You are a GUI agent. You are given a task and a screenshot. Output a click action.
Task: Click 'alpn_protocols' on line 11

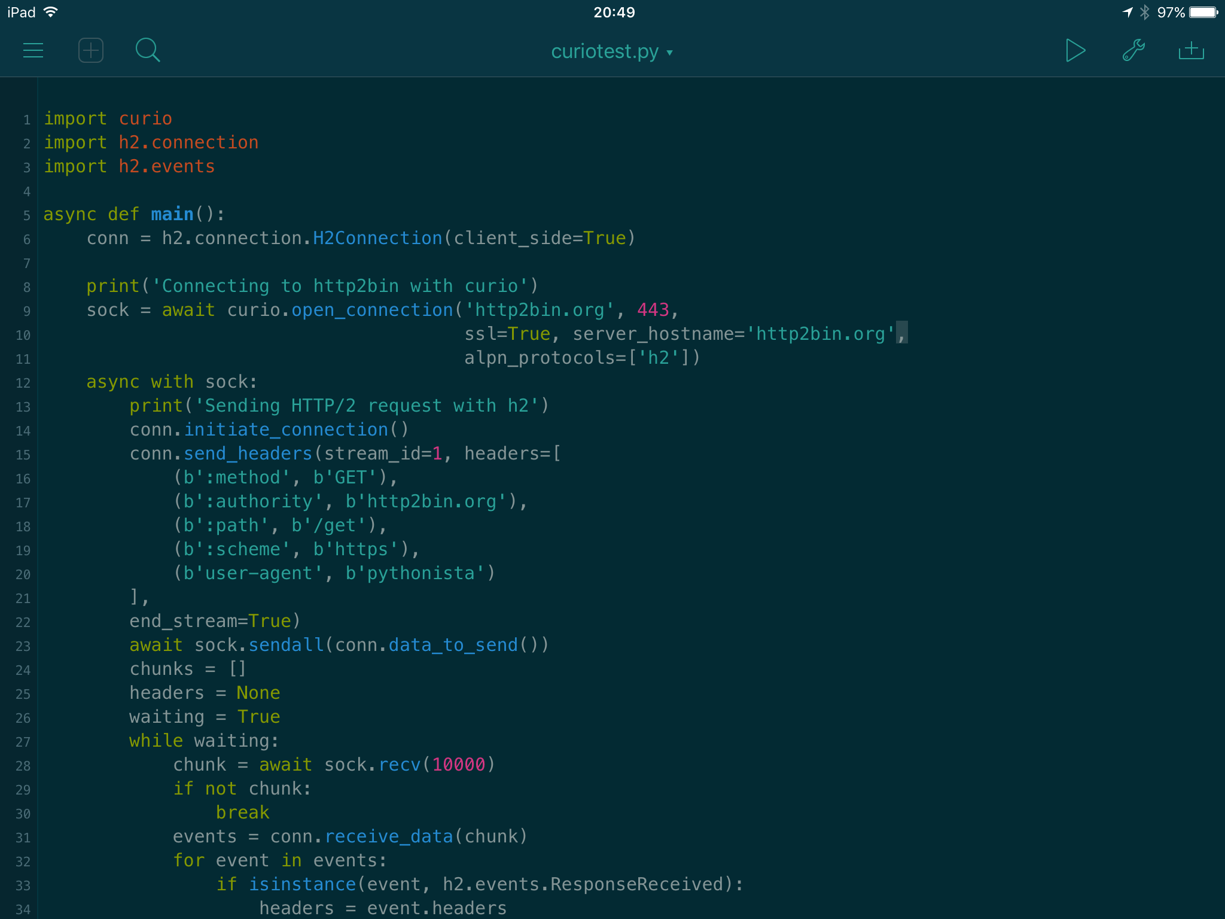[540, 358]
